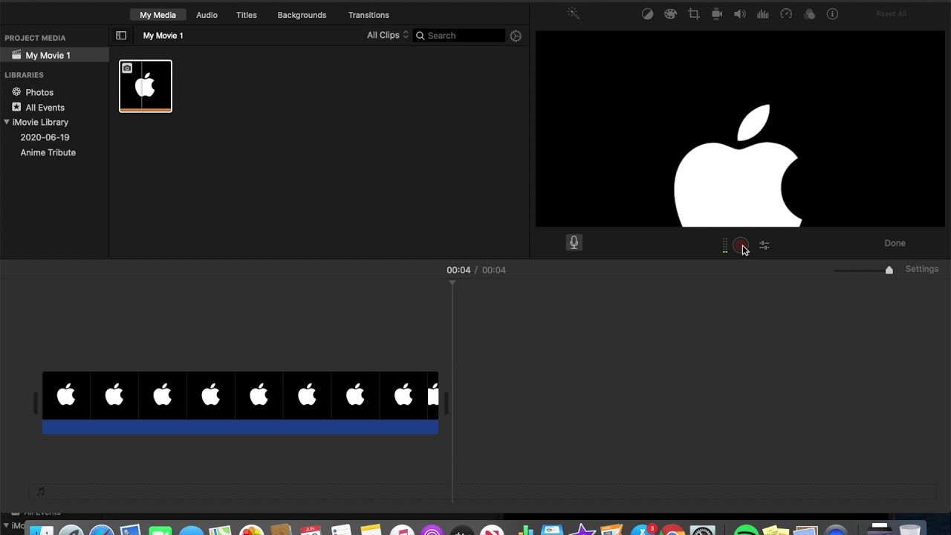Select My Movie 1 under Project Media
Viewport: 951px width, 535px height.
[54, 56]
